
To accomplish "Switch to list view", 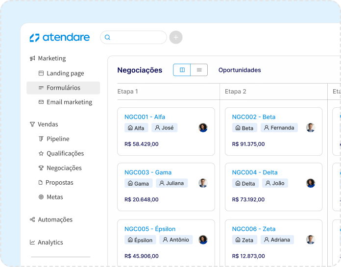I will 199,70.
